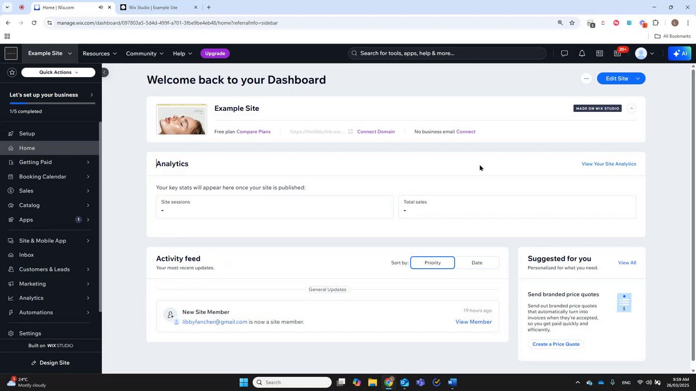
Task: Click the Site & Mobile App icon
Action: coord(11,241)
